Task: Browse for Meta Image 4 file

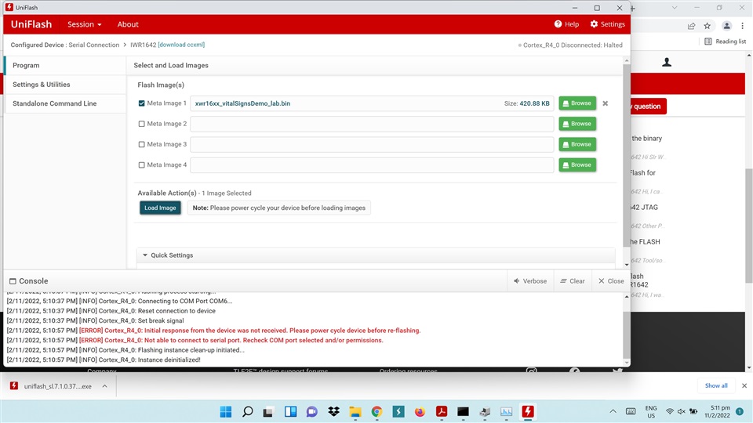Action: [x=577, y=165]
